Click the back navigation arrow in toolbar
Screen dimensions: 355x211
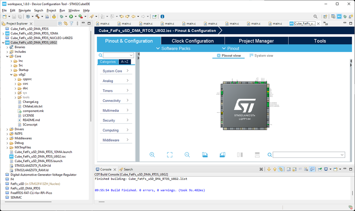coord(134,17)
